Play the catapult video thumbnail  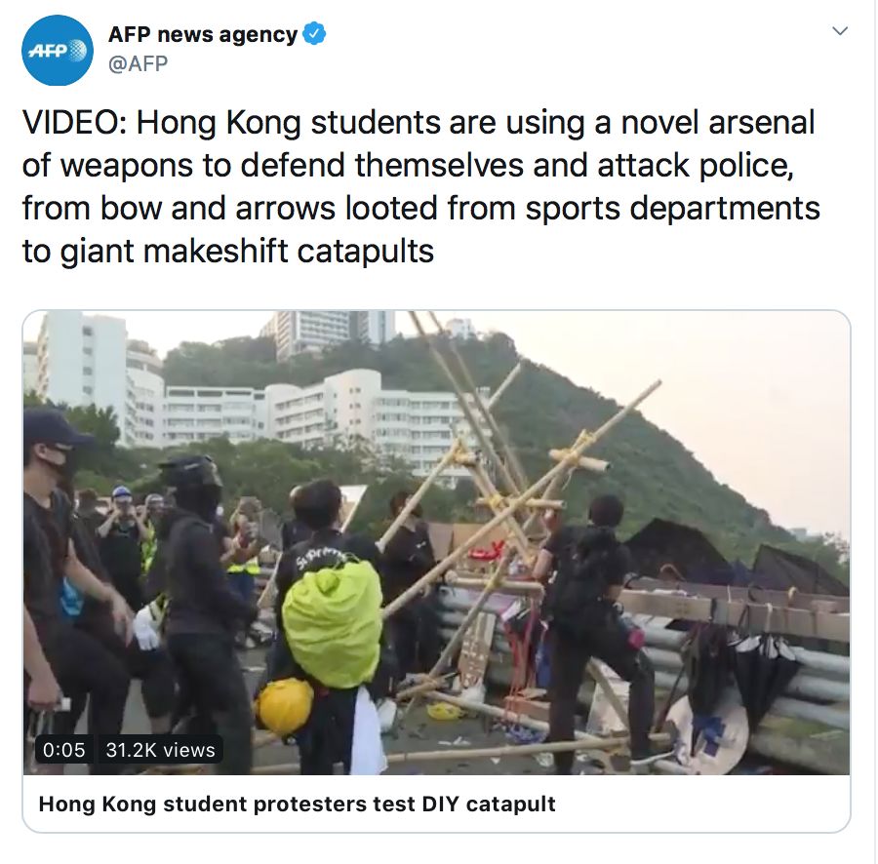[x=436, y=542]
